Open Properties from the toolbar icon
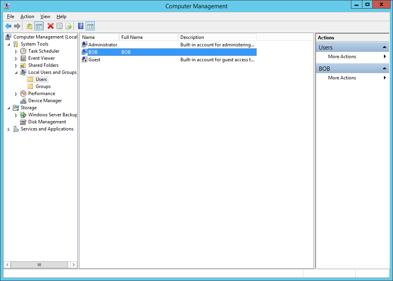Image resolution: width=393 pixels, height=281 pixels. click(x=59, y=26)
